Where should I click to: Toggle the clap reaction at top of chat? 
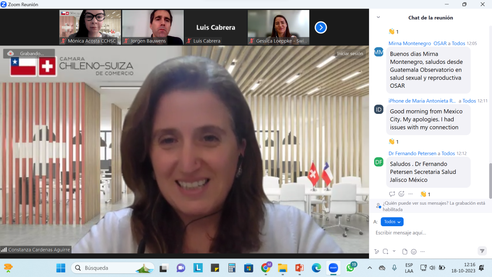[x=394, y=32]
